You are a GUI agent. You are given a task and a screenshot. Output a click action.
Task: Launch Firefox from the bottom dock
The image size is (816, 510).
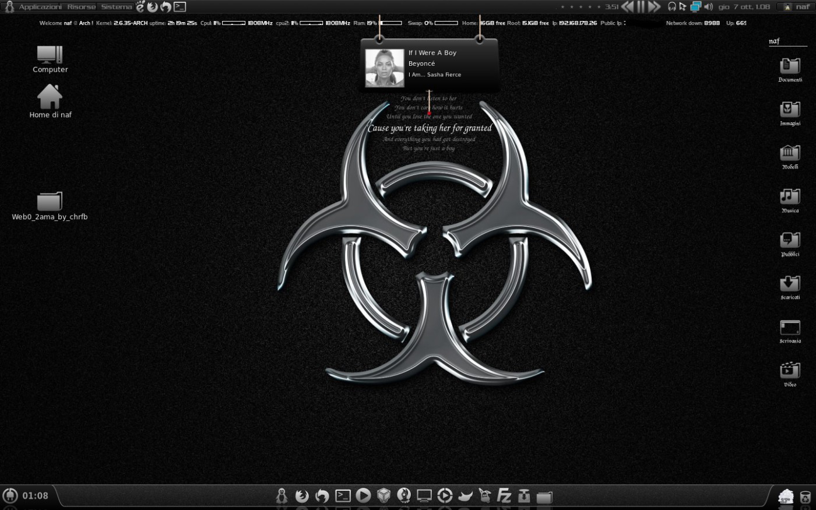pyautogui.click(x=302, y=495)
